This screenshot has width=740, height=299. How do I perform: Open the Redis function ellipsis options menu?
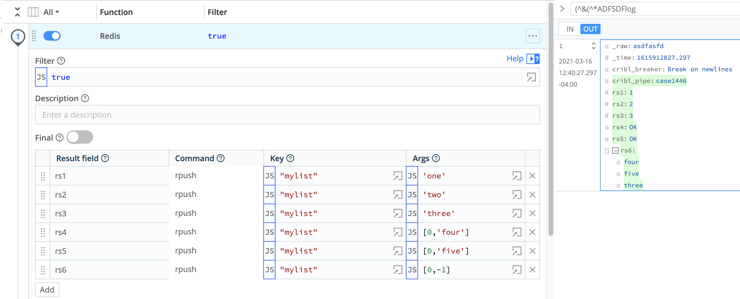click(x=532, y=36)
